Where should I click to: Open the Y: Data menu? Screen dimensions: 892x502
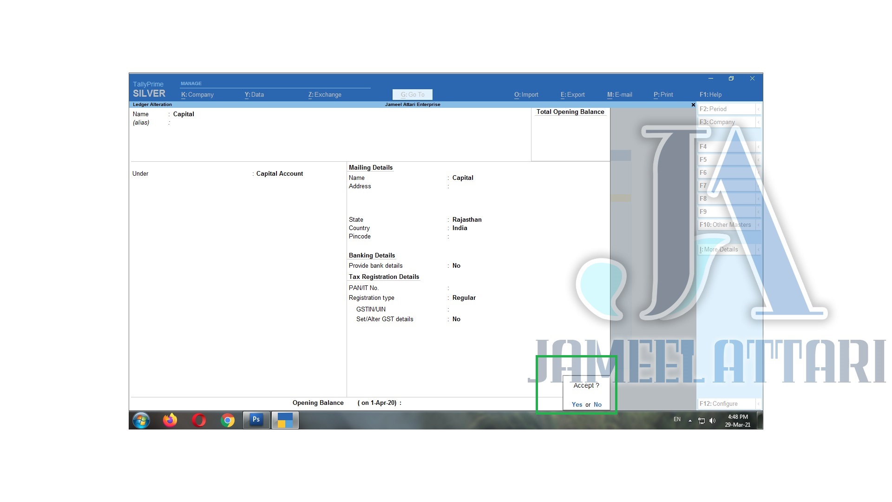(254, 95)
